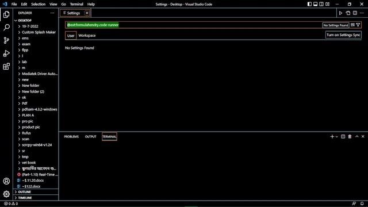368x207 pixels.
Task: Select the TERMINAL panel tab
Action: point(109,137)
